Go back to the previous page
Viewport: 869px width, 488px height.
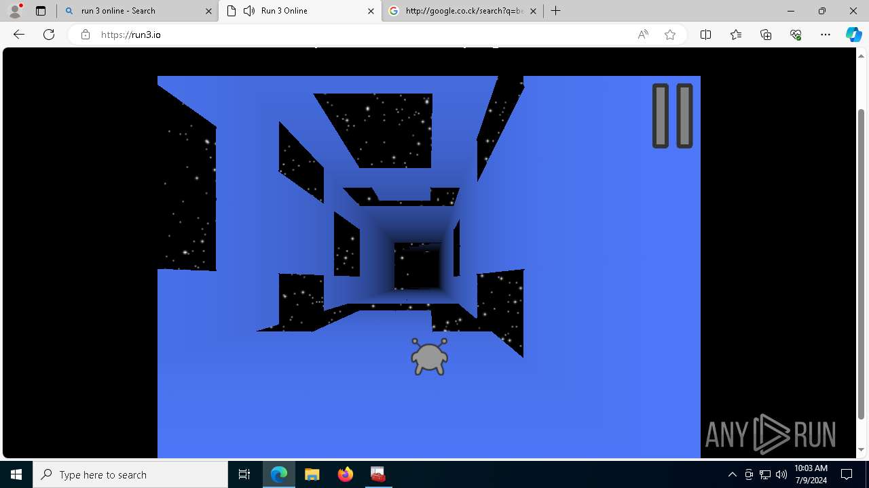[19, 35]
